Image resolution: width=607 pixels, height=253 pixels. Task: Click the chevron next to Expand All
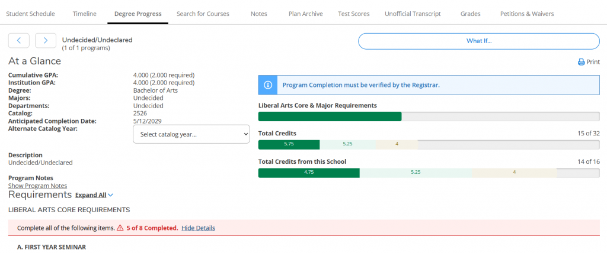pyautogui.click(x=111, y=195)
